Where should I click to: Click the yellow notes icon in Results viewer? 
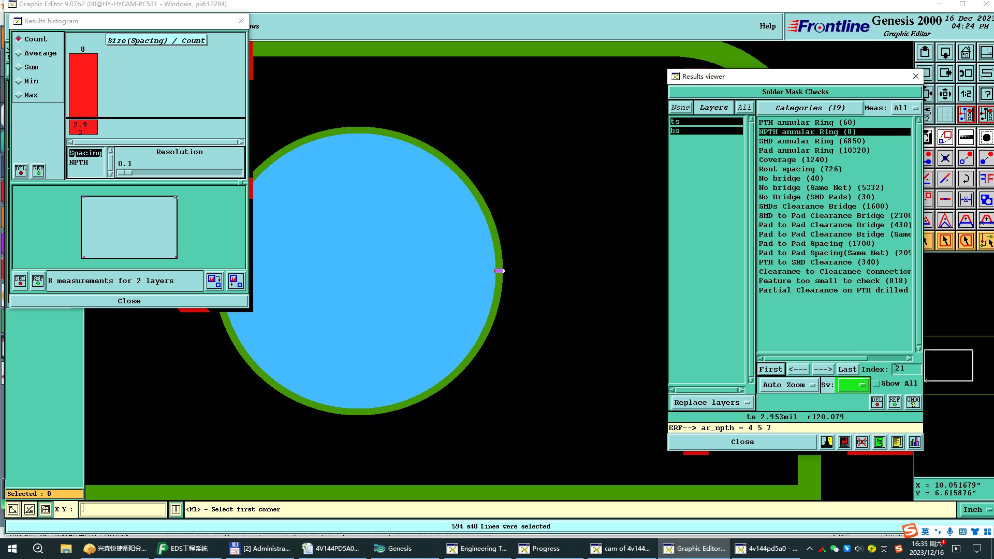pos(897,442)
